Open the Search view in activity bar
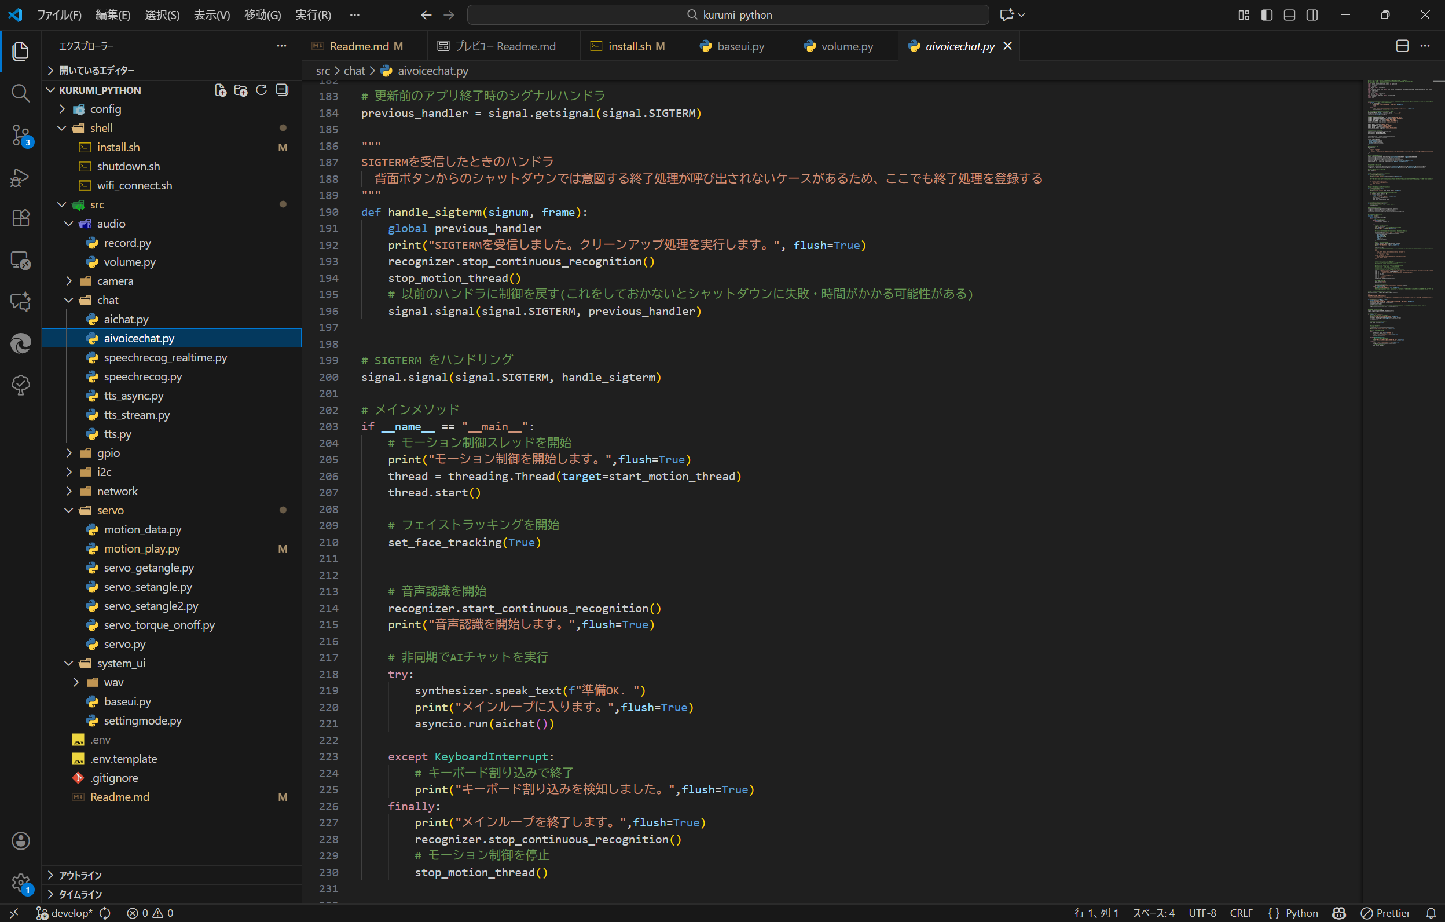1445x922 pixels. coord(20,93)
